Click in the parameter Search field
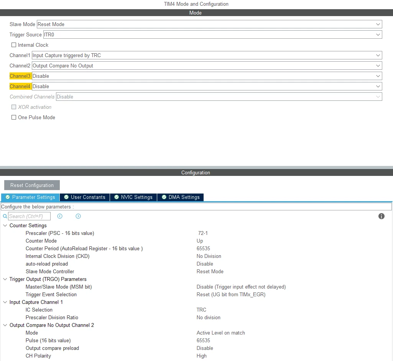The height and width of the screenshot is (361, 393). [x=29, y=216]
